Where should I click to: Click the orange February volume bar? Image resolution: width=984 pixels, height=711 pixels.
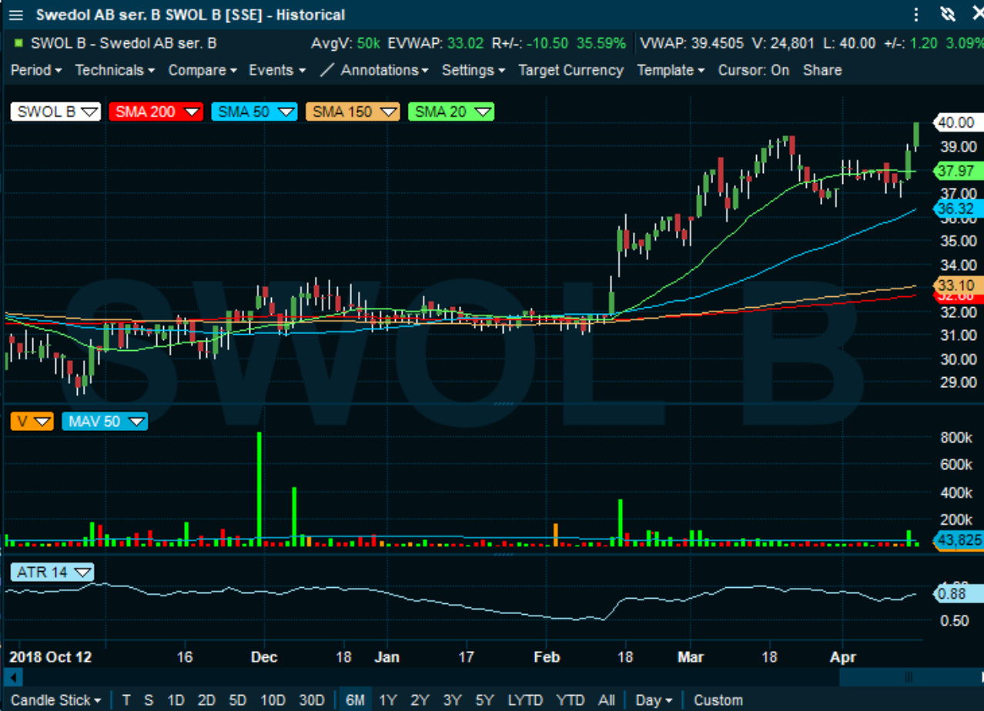tap(556, 535)
